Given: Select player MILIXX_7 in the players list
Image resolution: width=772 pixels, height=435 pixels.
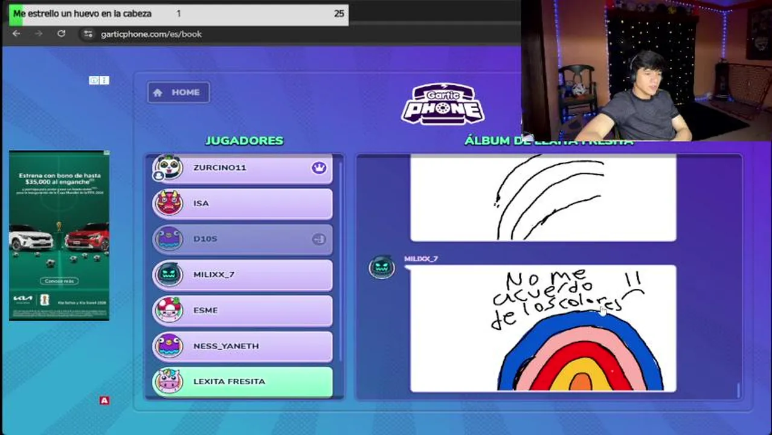Looking at the screenshot, I should click(242, 275).
